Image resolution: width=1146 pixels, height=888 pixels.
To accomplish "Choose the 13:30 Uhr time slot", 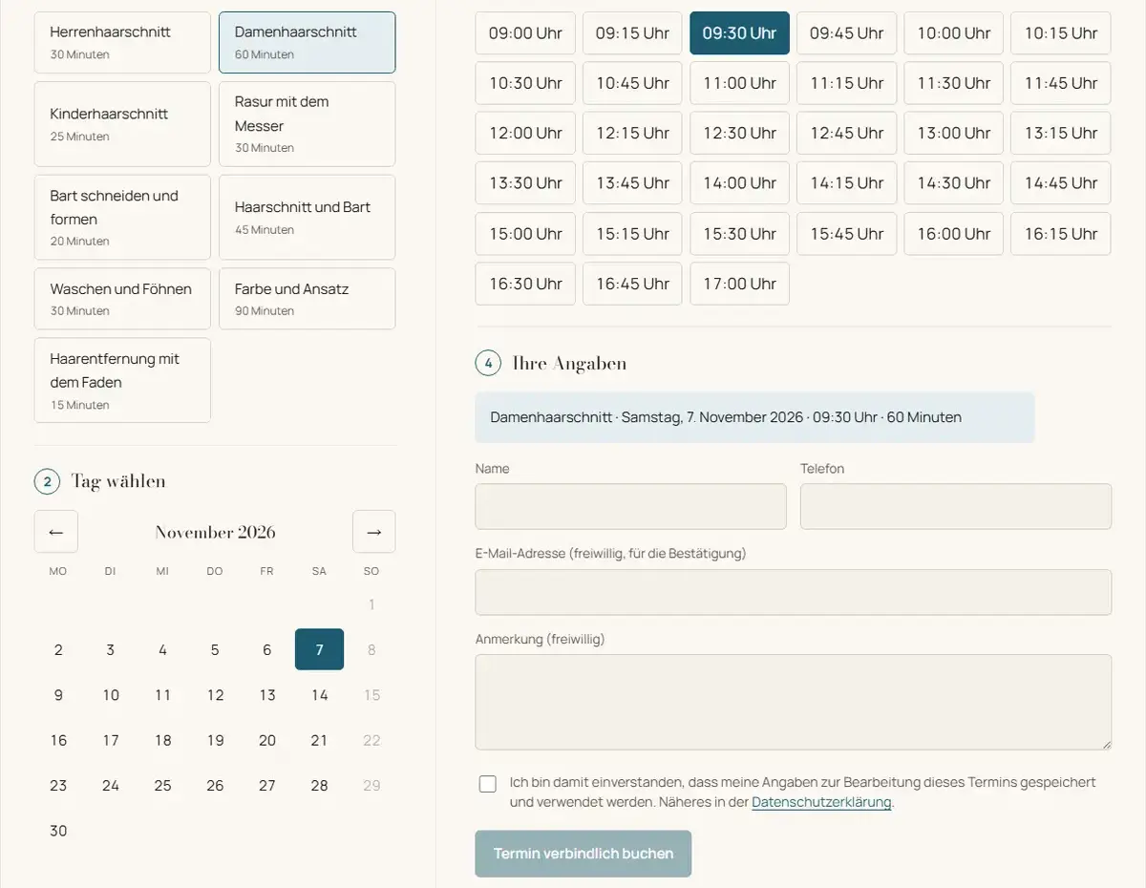I will tap(525, 183).
